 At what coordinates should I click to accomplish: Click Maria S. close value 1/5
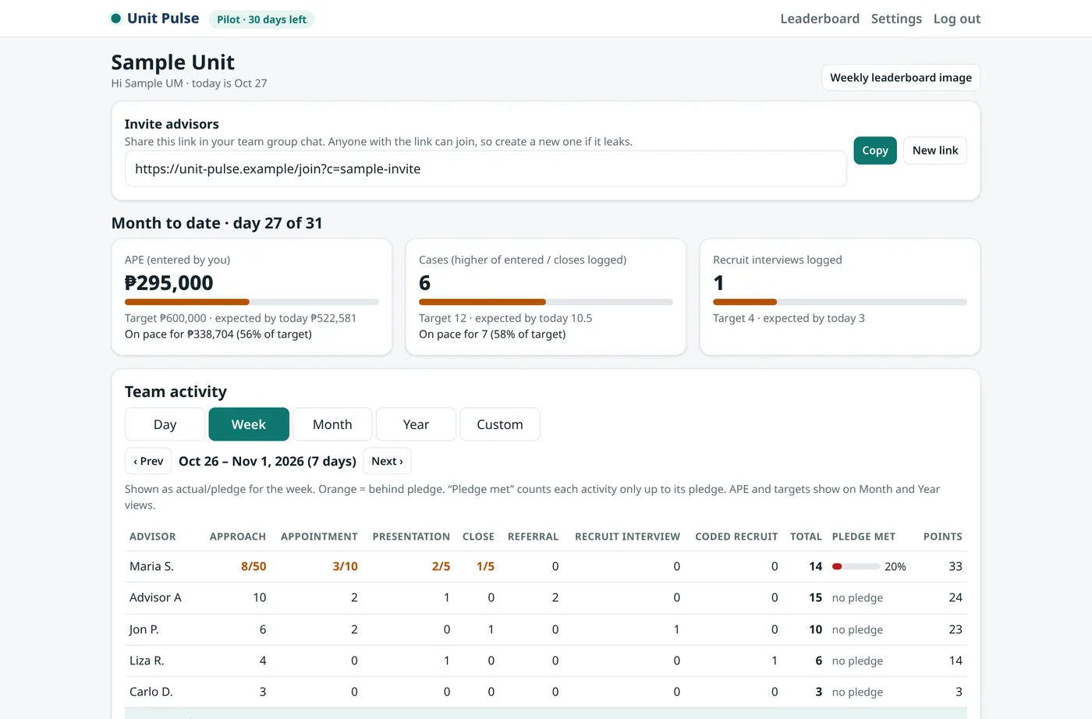(485, 567)
